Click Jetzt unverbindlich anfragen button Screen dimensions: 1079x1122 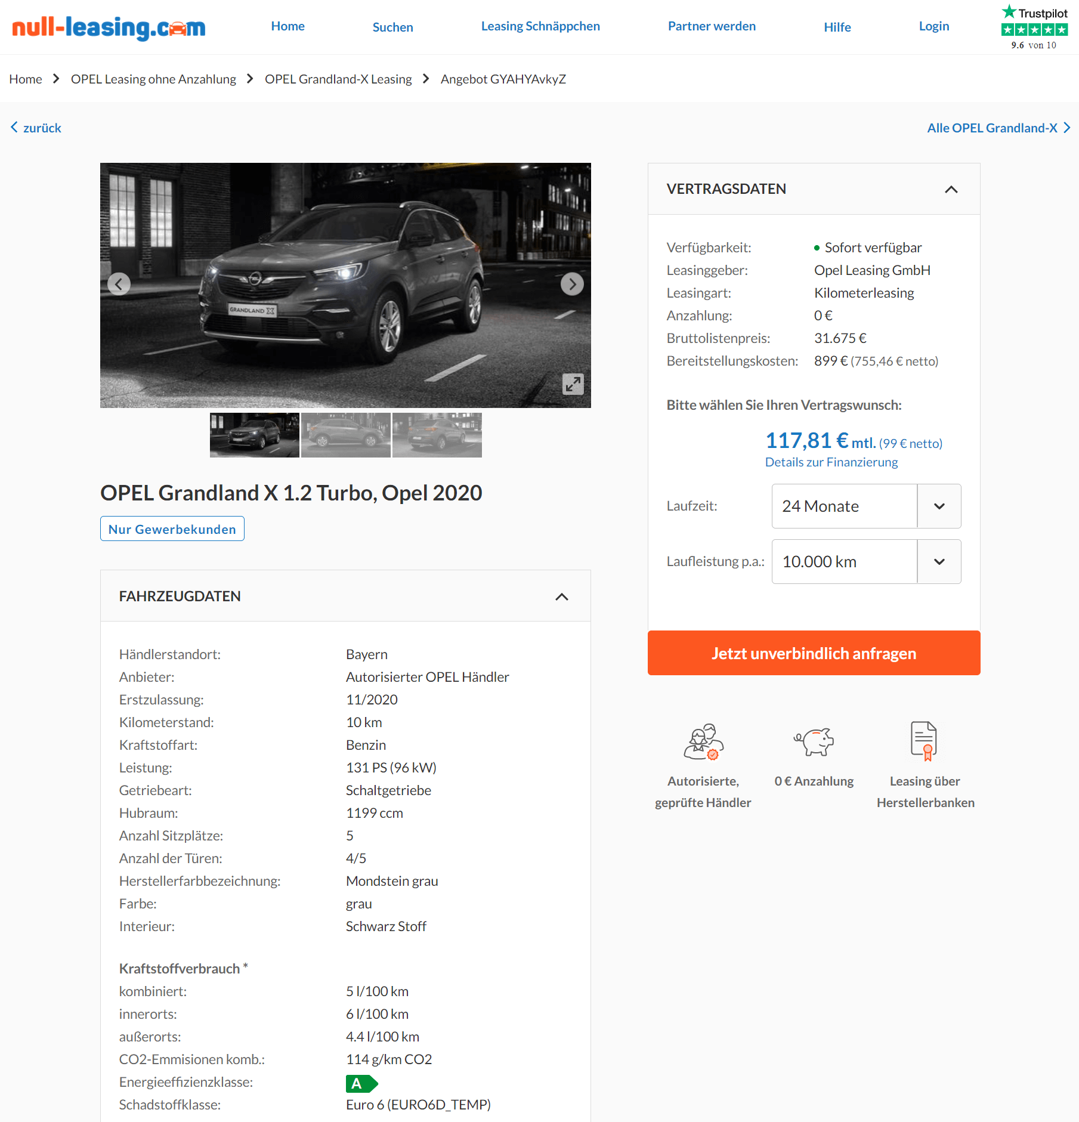pyautogui.click(x=814, y=653)
